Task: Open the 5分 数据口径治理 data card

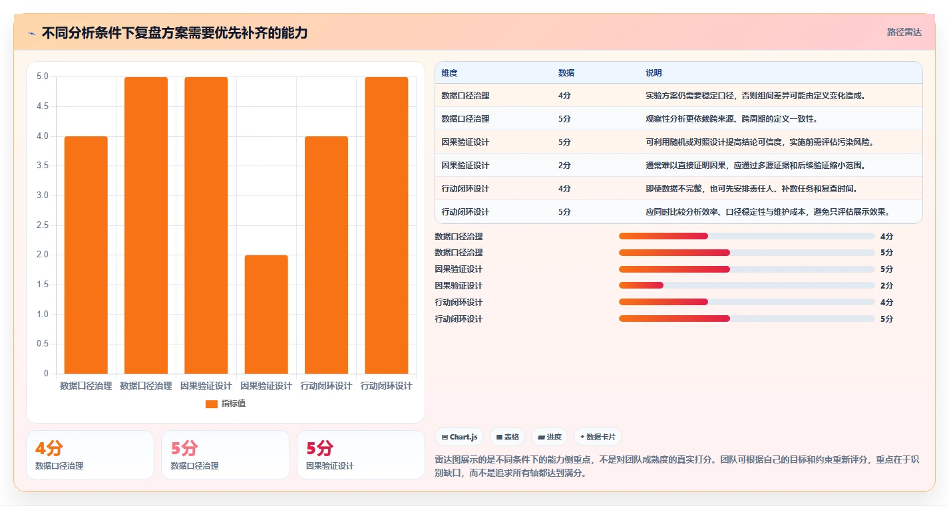Action: tap(226, 455)
